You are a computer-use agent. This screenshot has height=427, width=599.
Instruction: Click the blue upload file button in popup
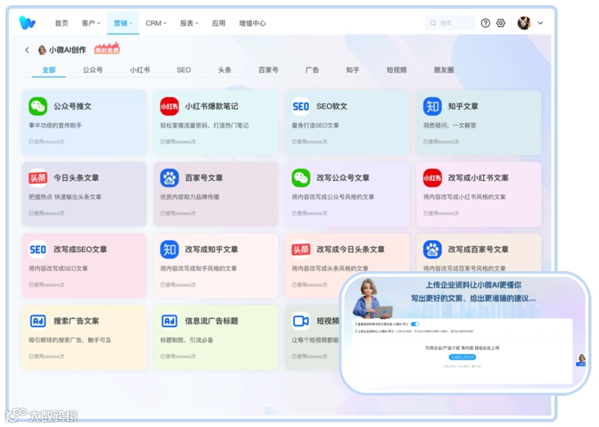462,357
